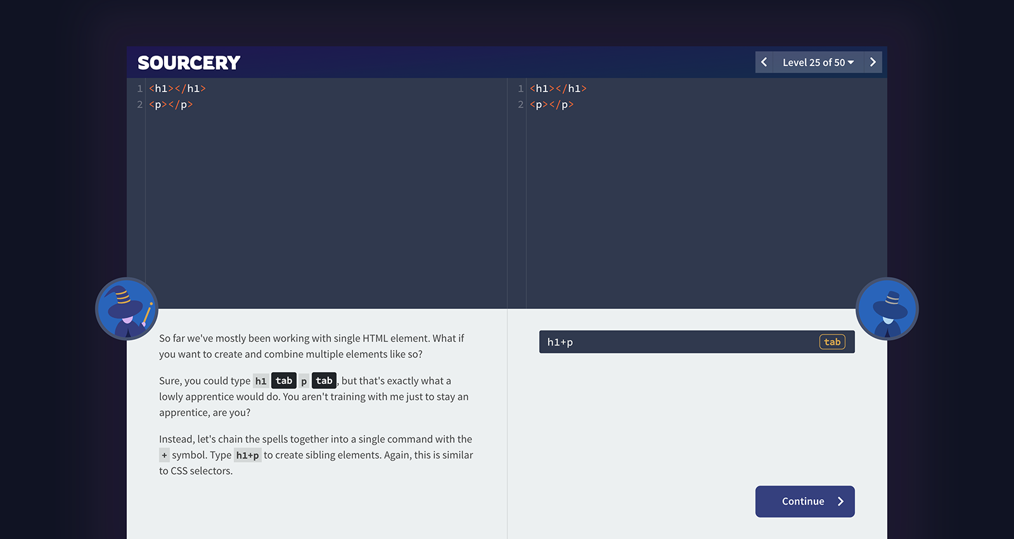Click the p tag line in the right editor

coord(552,105)
